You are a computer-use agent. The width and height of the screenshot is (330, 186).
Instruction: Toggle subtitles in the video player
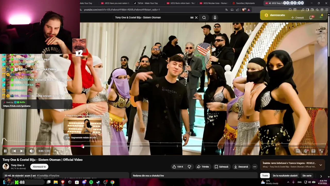point(298,151)
